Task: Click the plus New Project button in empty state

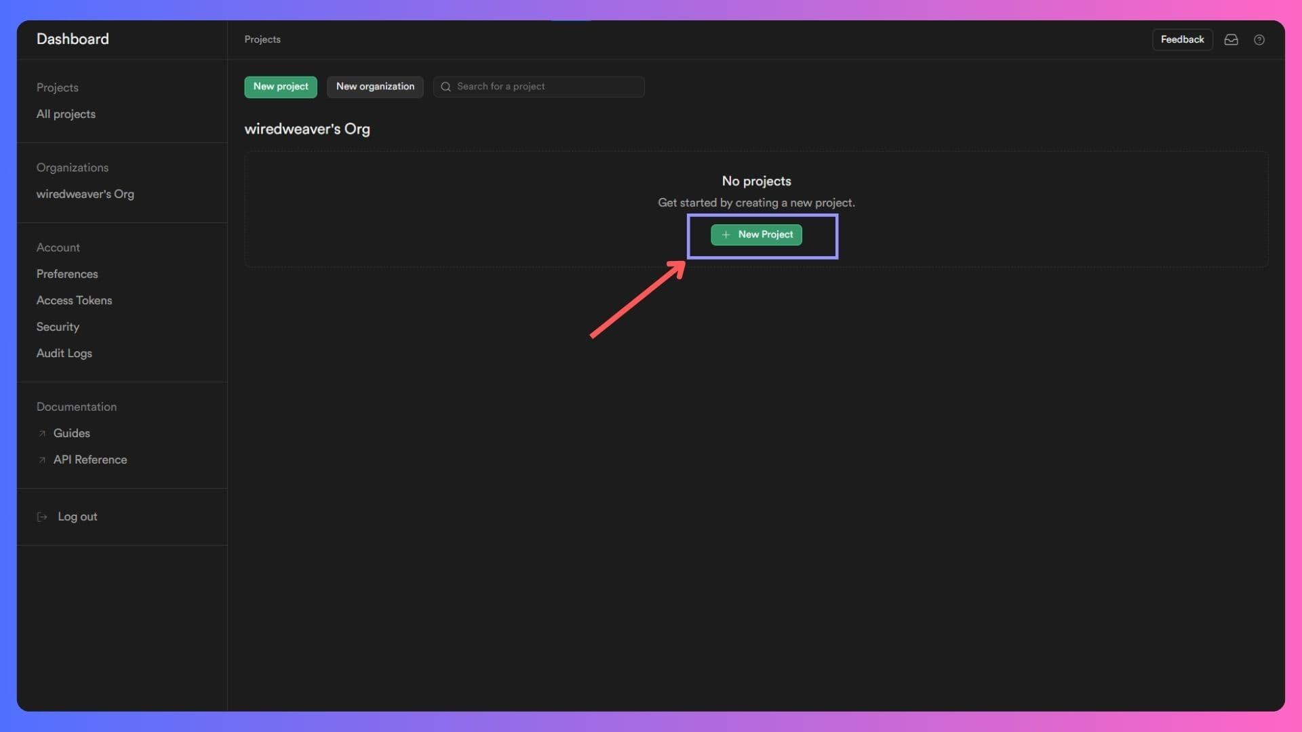Action: [756, 235]
